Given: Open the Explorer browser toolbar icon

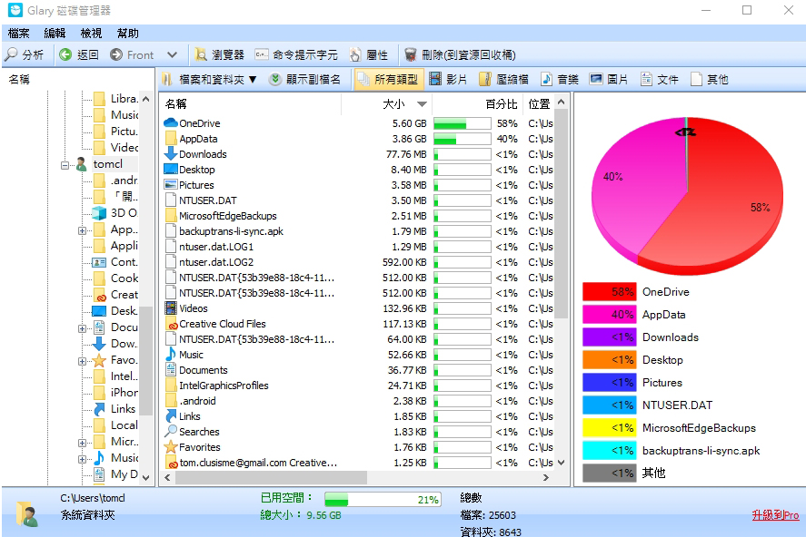Looking at the screenshot, I should coord(201,54).
